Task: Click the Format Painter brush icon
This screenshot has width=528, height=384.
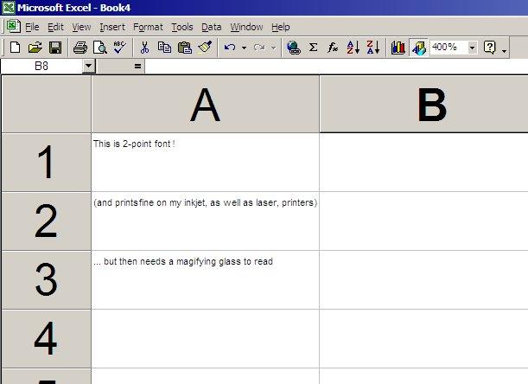Action: pyautogui.click(x=205, y=48)
